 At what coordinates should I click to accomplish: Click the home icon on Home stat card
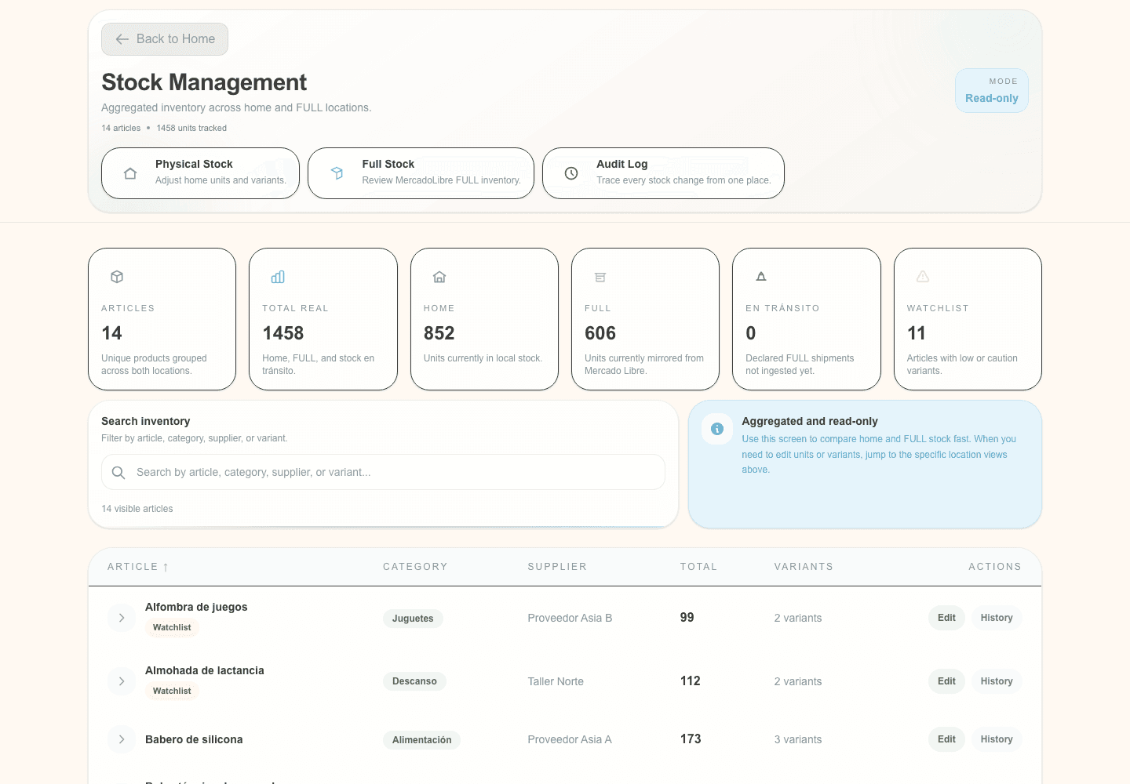pyautogui.click(x=439, y=277)
